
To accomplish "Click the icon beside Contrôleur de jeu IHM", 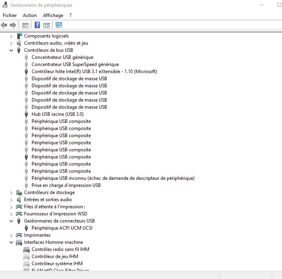I will (x=26, y=257).
